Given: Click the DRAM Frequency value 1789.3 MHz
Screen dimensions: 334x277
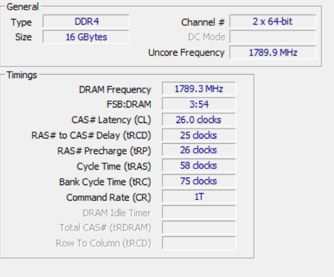Looking at the screenshot, I should pyautogui.click(x=199, y=89).
